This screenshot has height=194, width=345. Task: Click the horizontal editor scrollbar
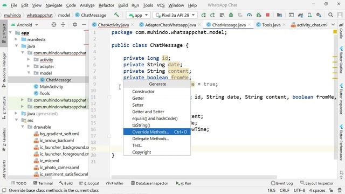pos(194,177)
